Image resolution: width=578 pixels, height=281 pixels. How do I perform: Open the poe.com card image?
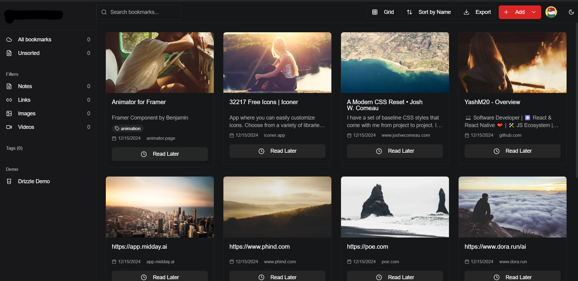[395, 207]
